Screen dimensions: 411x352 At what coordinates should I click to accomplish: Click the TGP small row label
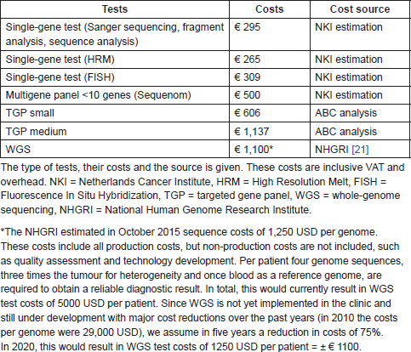(30, 113)
